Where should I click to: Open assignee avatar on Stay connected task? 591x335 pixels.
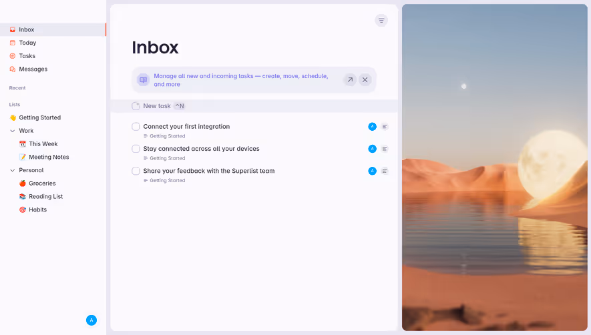tap(372, 149)
